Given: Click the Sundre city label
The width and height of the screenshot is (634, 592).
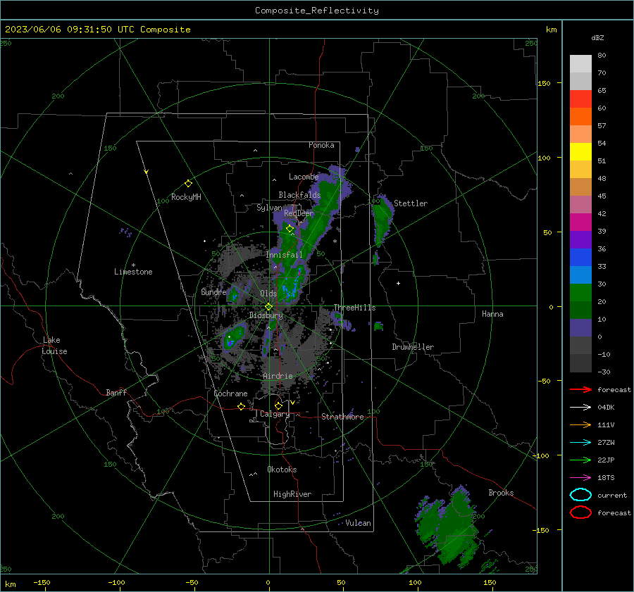Looking at the screenshot, I should (x=213, y=291).
